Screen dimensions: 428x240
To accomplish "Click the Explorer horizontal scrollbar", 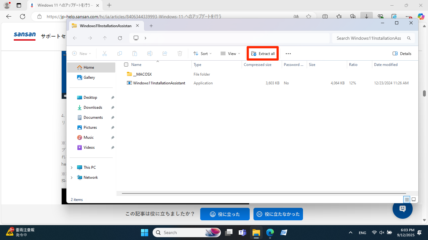I will (264, 194).
